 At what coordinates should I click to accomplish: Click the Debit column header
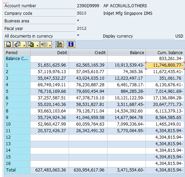[49, 52]
